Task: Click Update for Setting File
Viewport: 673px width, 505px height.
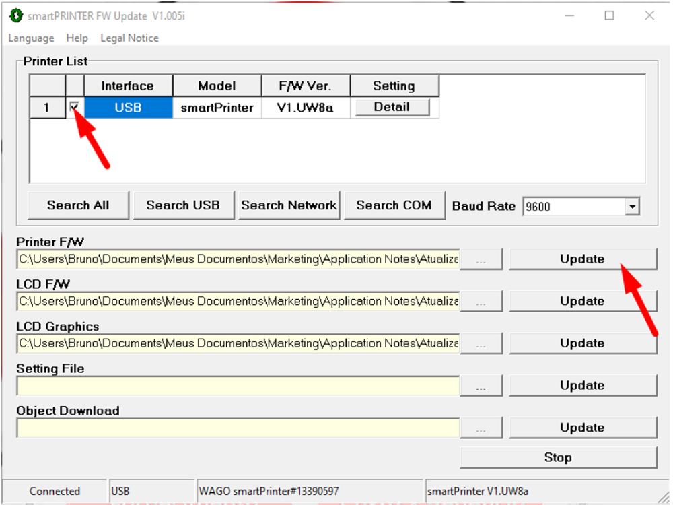Action: click(x=582, y=385)
